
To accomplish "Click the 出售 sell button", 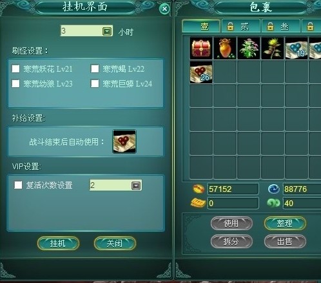I will (285, 241).
